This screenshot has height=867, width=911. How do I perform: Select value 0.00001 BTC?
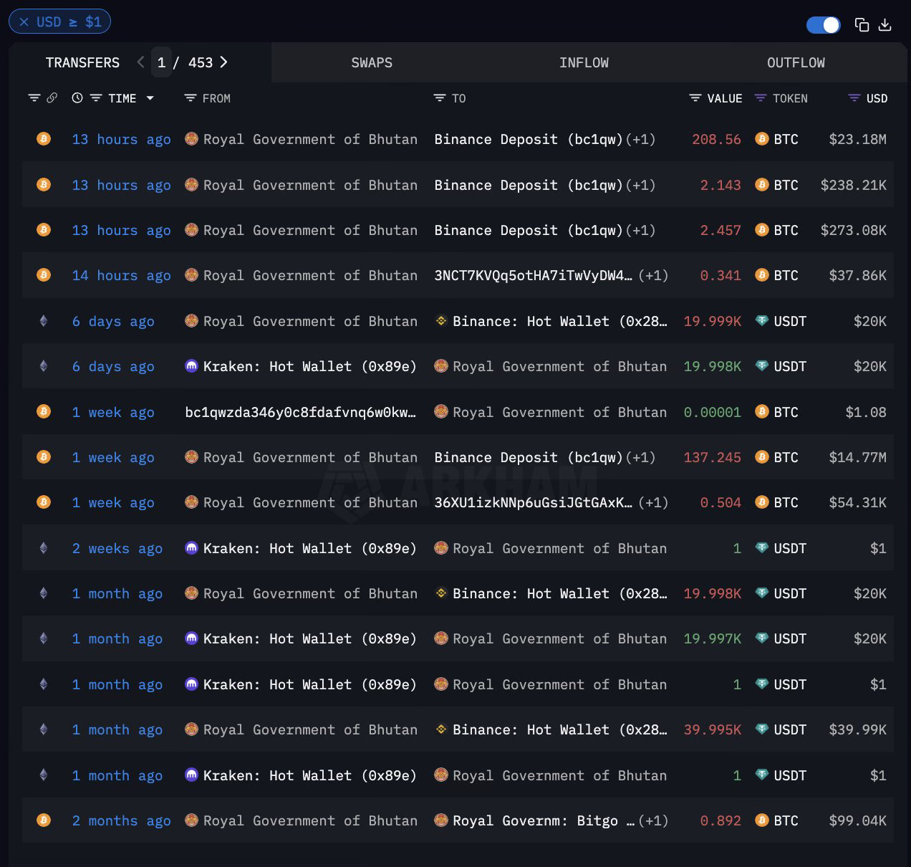[712, 413]
